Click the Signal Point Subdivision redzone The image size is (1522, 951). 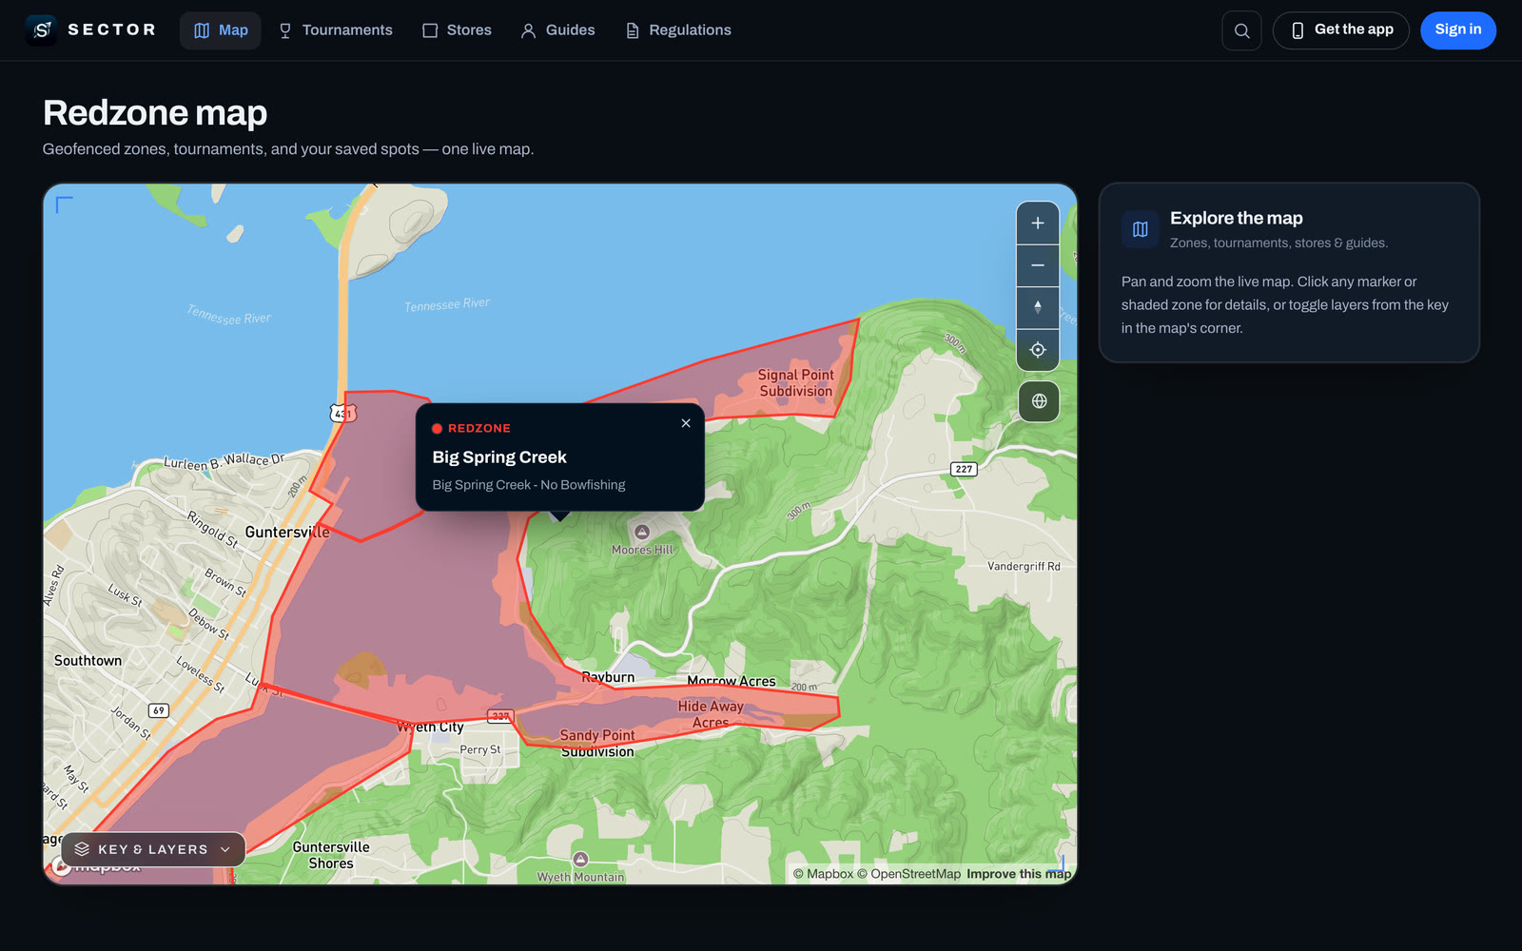point(795,383)
